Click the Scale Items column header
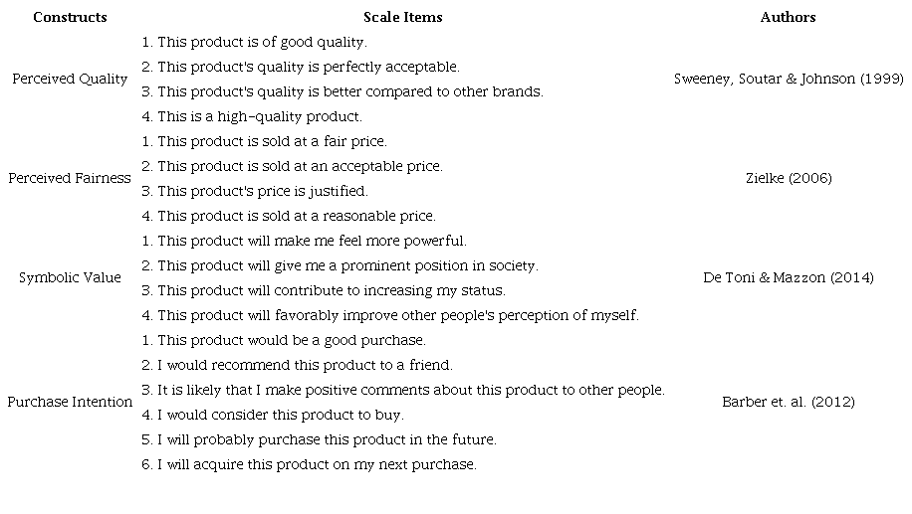912x514 pixels. (x=402, y=17)
